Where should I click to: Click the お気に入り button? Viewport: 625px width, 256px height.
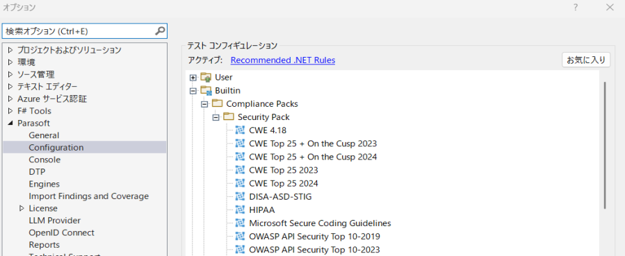coord(586,60)
